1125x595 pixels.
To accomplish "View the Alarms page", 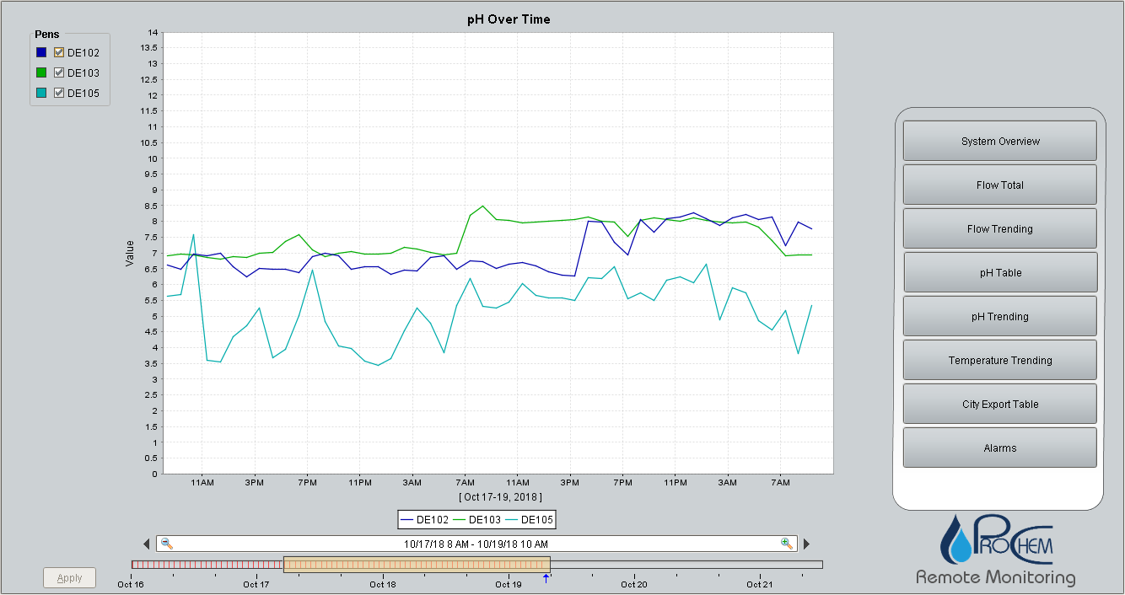I will click(999, 448).
